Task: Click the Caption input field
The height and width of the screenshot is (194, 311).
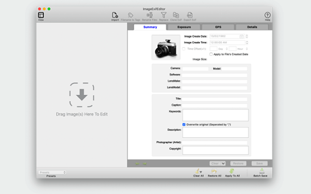Action: click(215, 106)
